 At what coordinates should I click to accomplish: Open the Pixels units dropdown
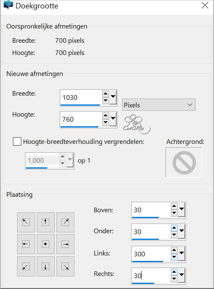159,105
